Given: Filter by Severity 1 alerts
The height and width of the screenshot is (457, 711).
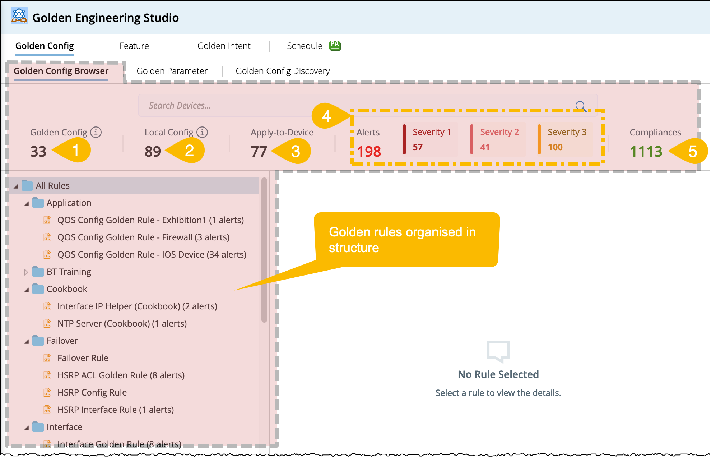Looking at the screenshot, I should pyautogui.click(x=431, y=139).
